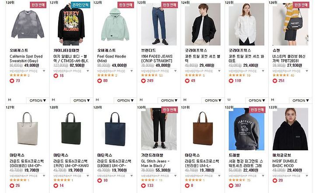Click heart icon with 307 likes on sweatshirt

click(231, 186)
